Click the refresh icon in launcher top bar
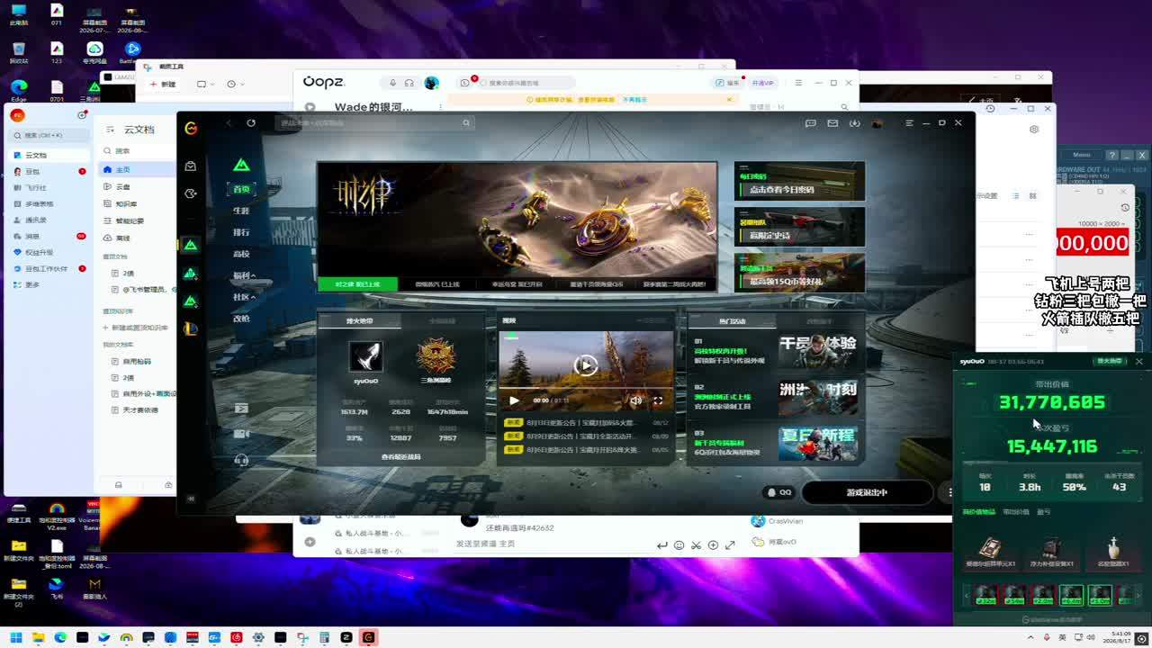The height and width of the screenshot is (648, 1152). tap(251, 123)
